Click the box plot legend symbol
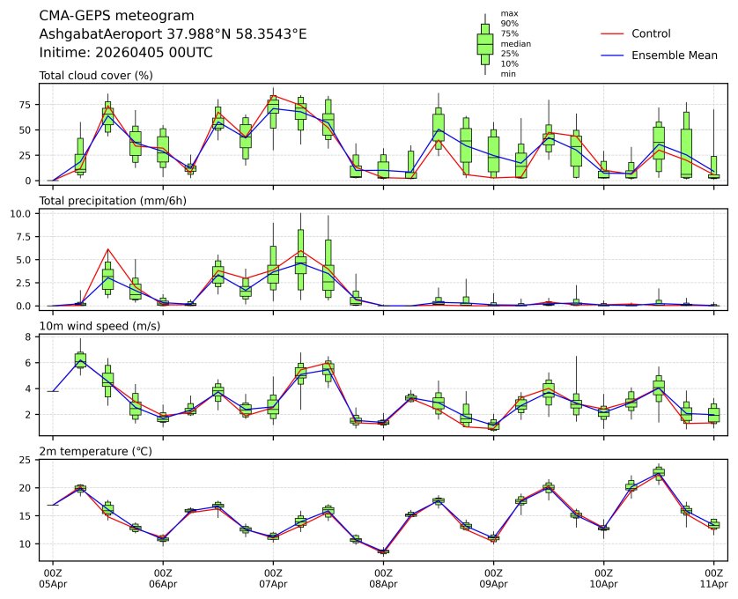Image resolution: width=738 pixels, height=599 pixels. pos(484,44)
